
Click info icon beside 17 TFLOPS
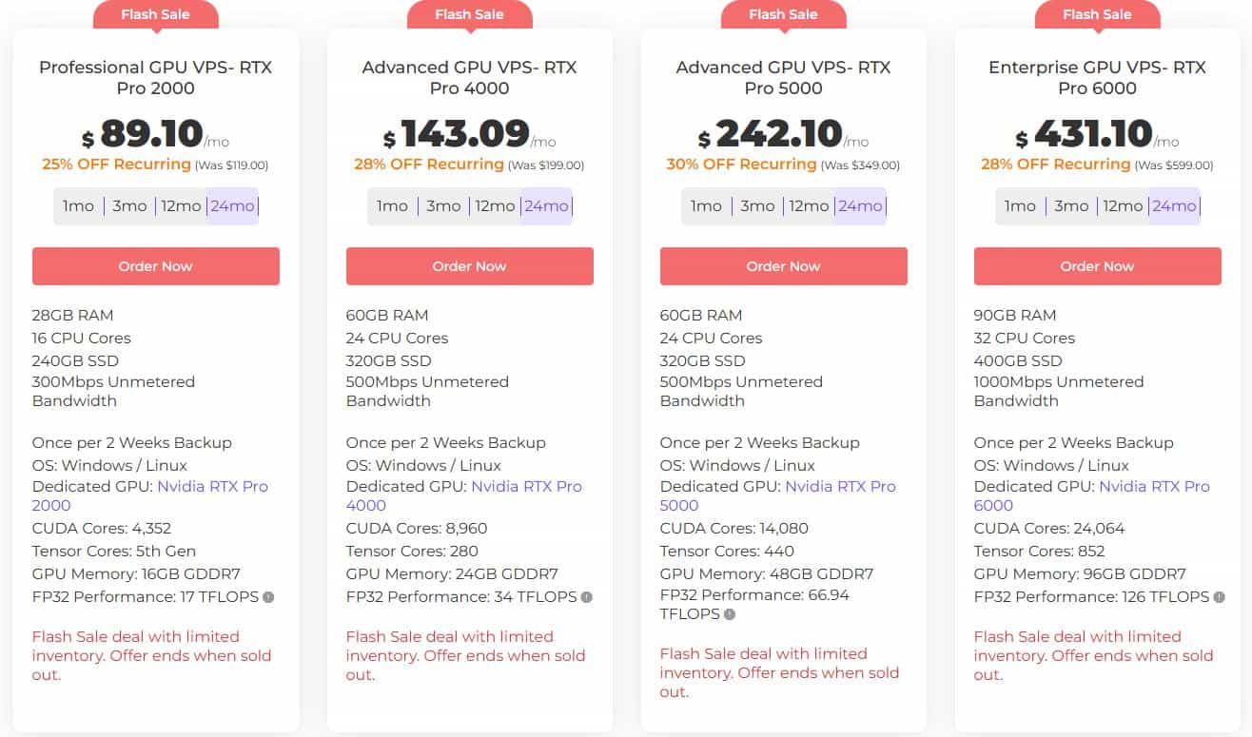pos(268,597)
